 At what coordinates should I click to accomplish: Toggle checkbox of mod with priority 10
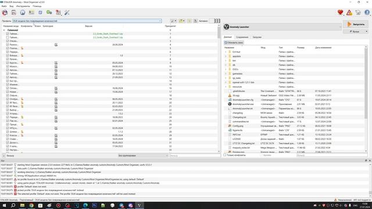[x=8, y=66]
